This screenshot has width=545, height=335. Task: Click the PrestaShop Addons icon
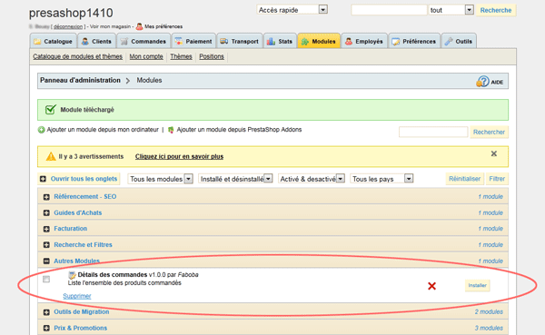171,130
